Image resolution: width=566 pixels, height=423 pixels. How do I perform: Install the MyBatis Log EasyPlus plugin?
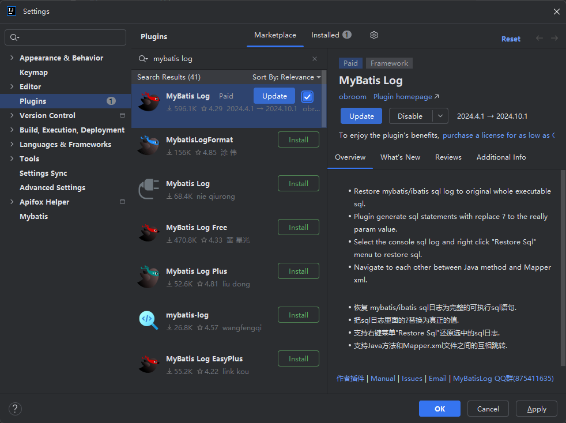tap(298, 359)
